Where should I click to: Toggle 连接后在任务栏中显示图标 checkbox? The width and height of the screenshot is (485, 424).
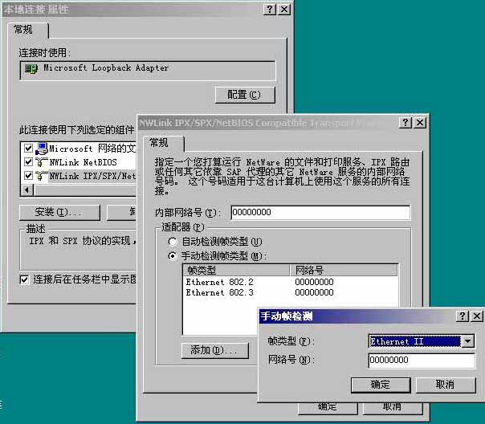tap(25, 279)
